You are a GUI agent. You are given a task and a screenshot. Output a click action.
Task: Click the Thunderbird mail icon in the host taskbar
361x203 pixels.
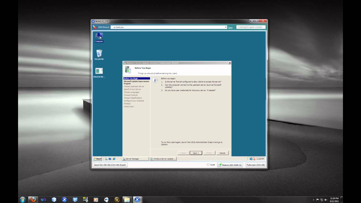click(x=106, y=200)
